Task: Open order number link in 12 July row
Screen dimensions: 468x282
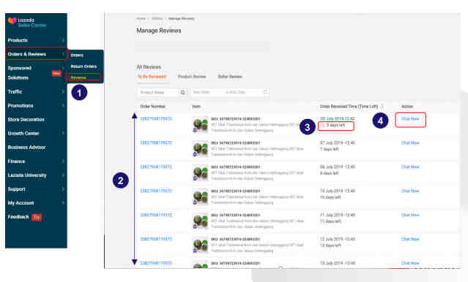Action: [156, 239]
